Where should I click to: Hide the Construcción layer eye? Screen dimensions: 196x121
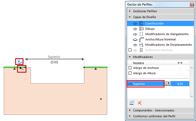(x=135, y=24)
